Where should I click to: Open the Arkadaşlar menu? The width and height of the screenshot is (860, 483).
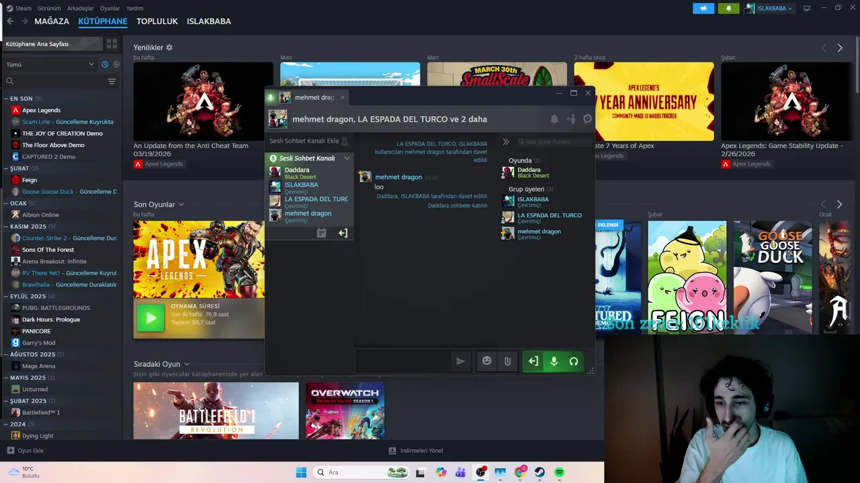(81, 8)
